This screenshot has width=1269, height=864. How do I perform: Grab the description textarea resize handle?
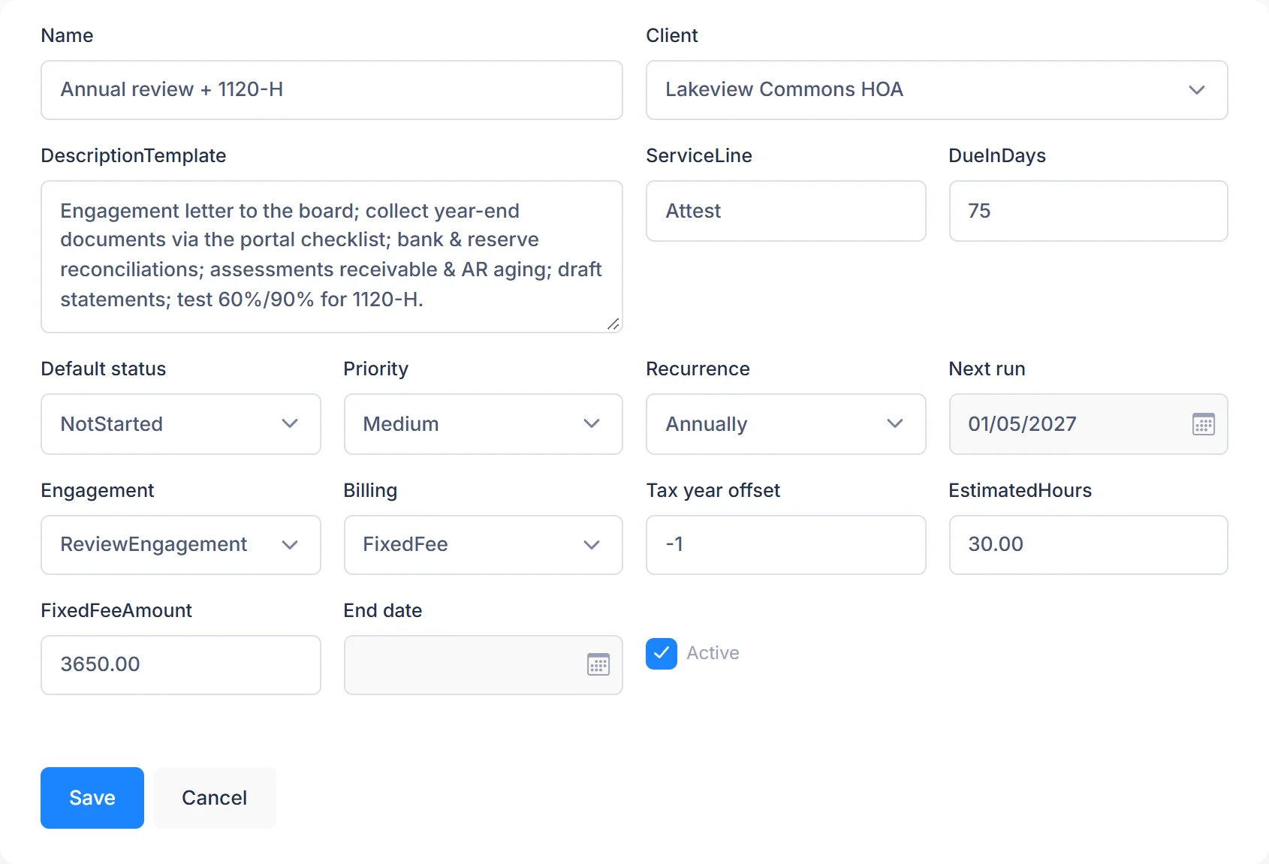pos(613,324)
